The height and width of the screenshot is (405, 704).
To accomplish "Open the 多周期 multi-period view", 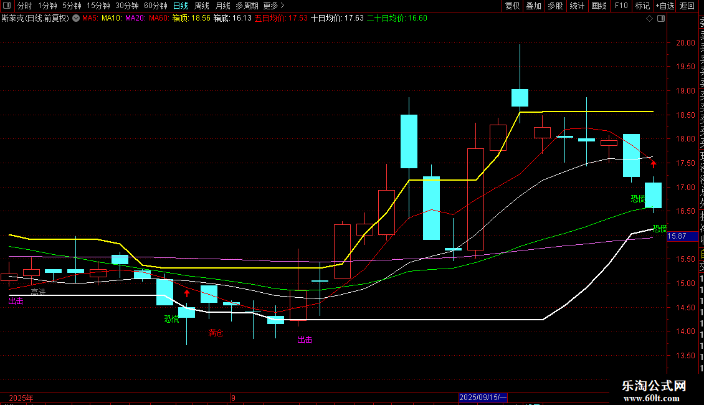I will coord(247,6).
